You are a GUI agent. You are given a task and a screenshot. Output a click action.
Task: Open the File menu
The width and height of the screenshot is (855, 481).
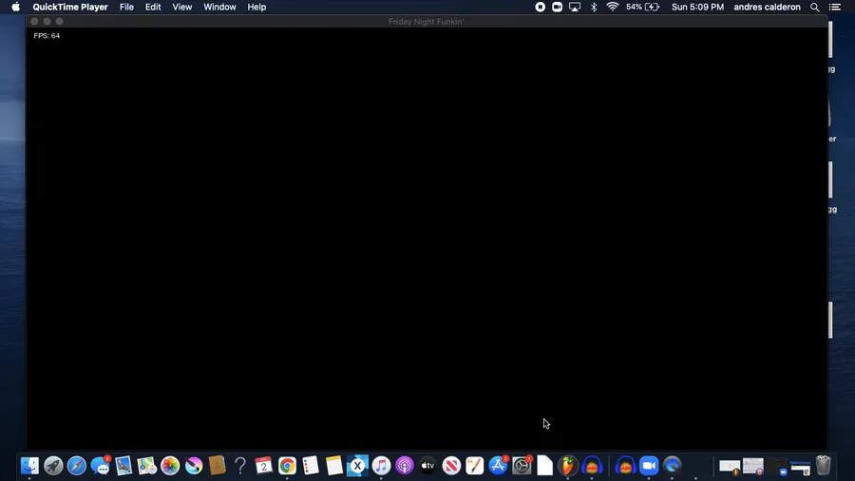pyautogui.click(x=126, y=7)
